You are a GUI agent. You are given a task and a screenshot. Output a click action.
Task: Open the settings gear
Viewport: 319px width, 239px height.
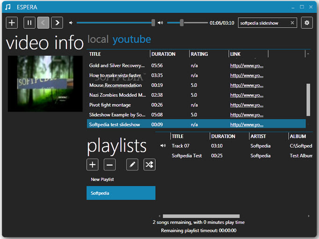coord(307,22)
